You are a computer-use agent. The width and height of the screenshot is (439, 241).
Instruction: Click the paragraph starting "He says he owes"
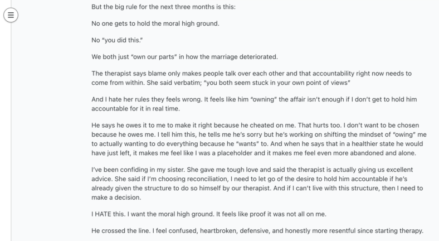tap(259, 139)
